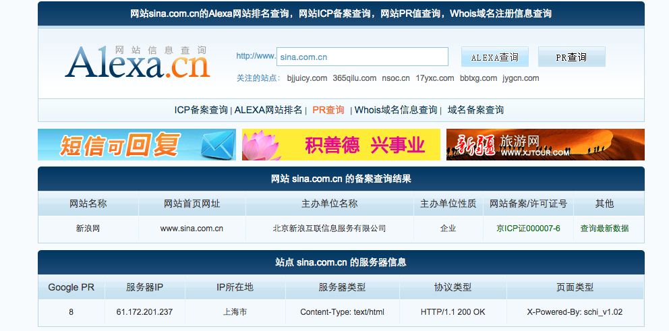Click the www.sina.com.cn cell
669x331 pixels.
point(192,229)
